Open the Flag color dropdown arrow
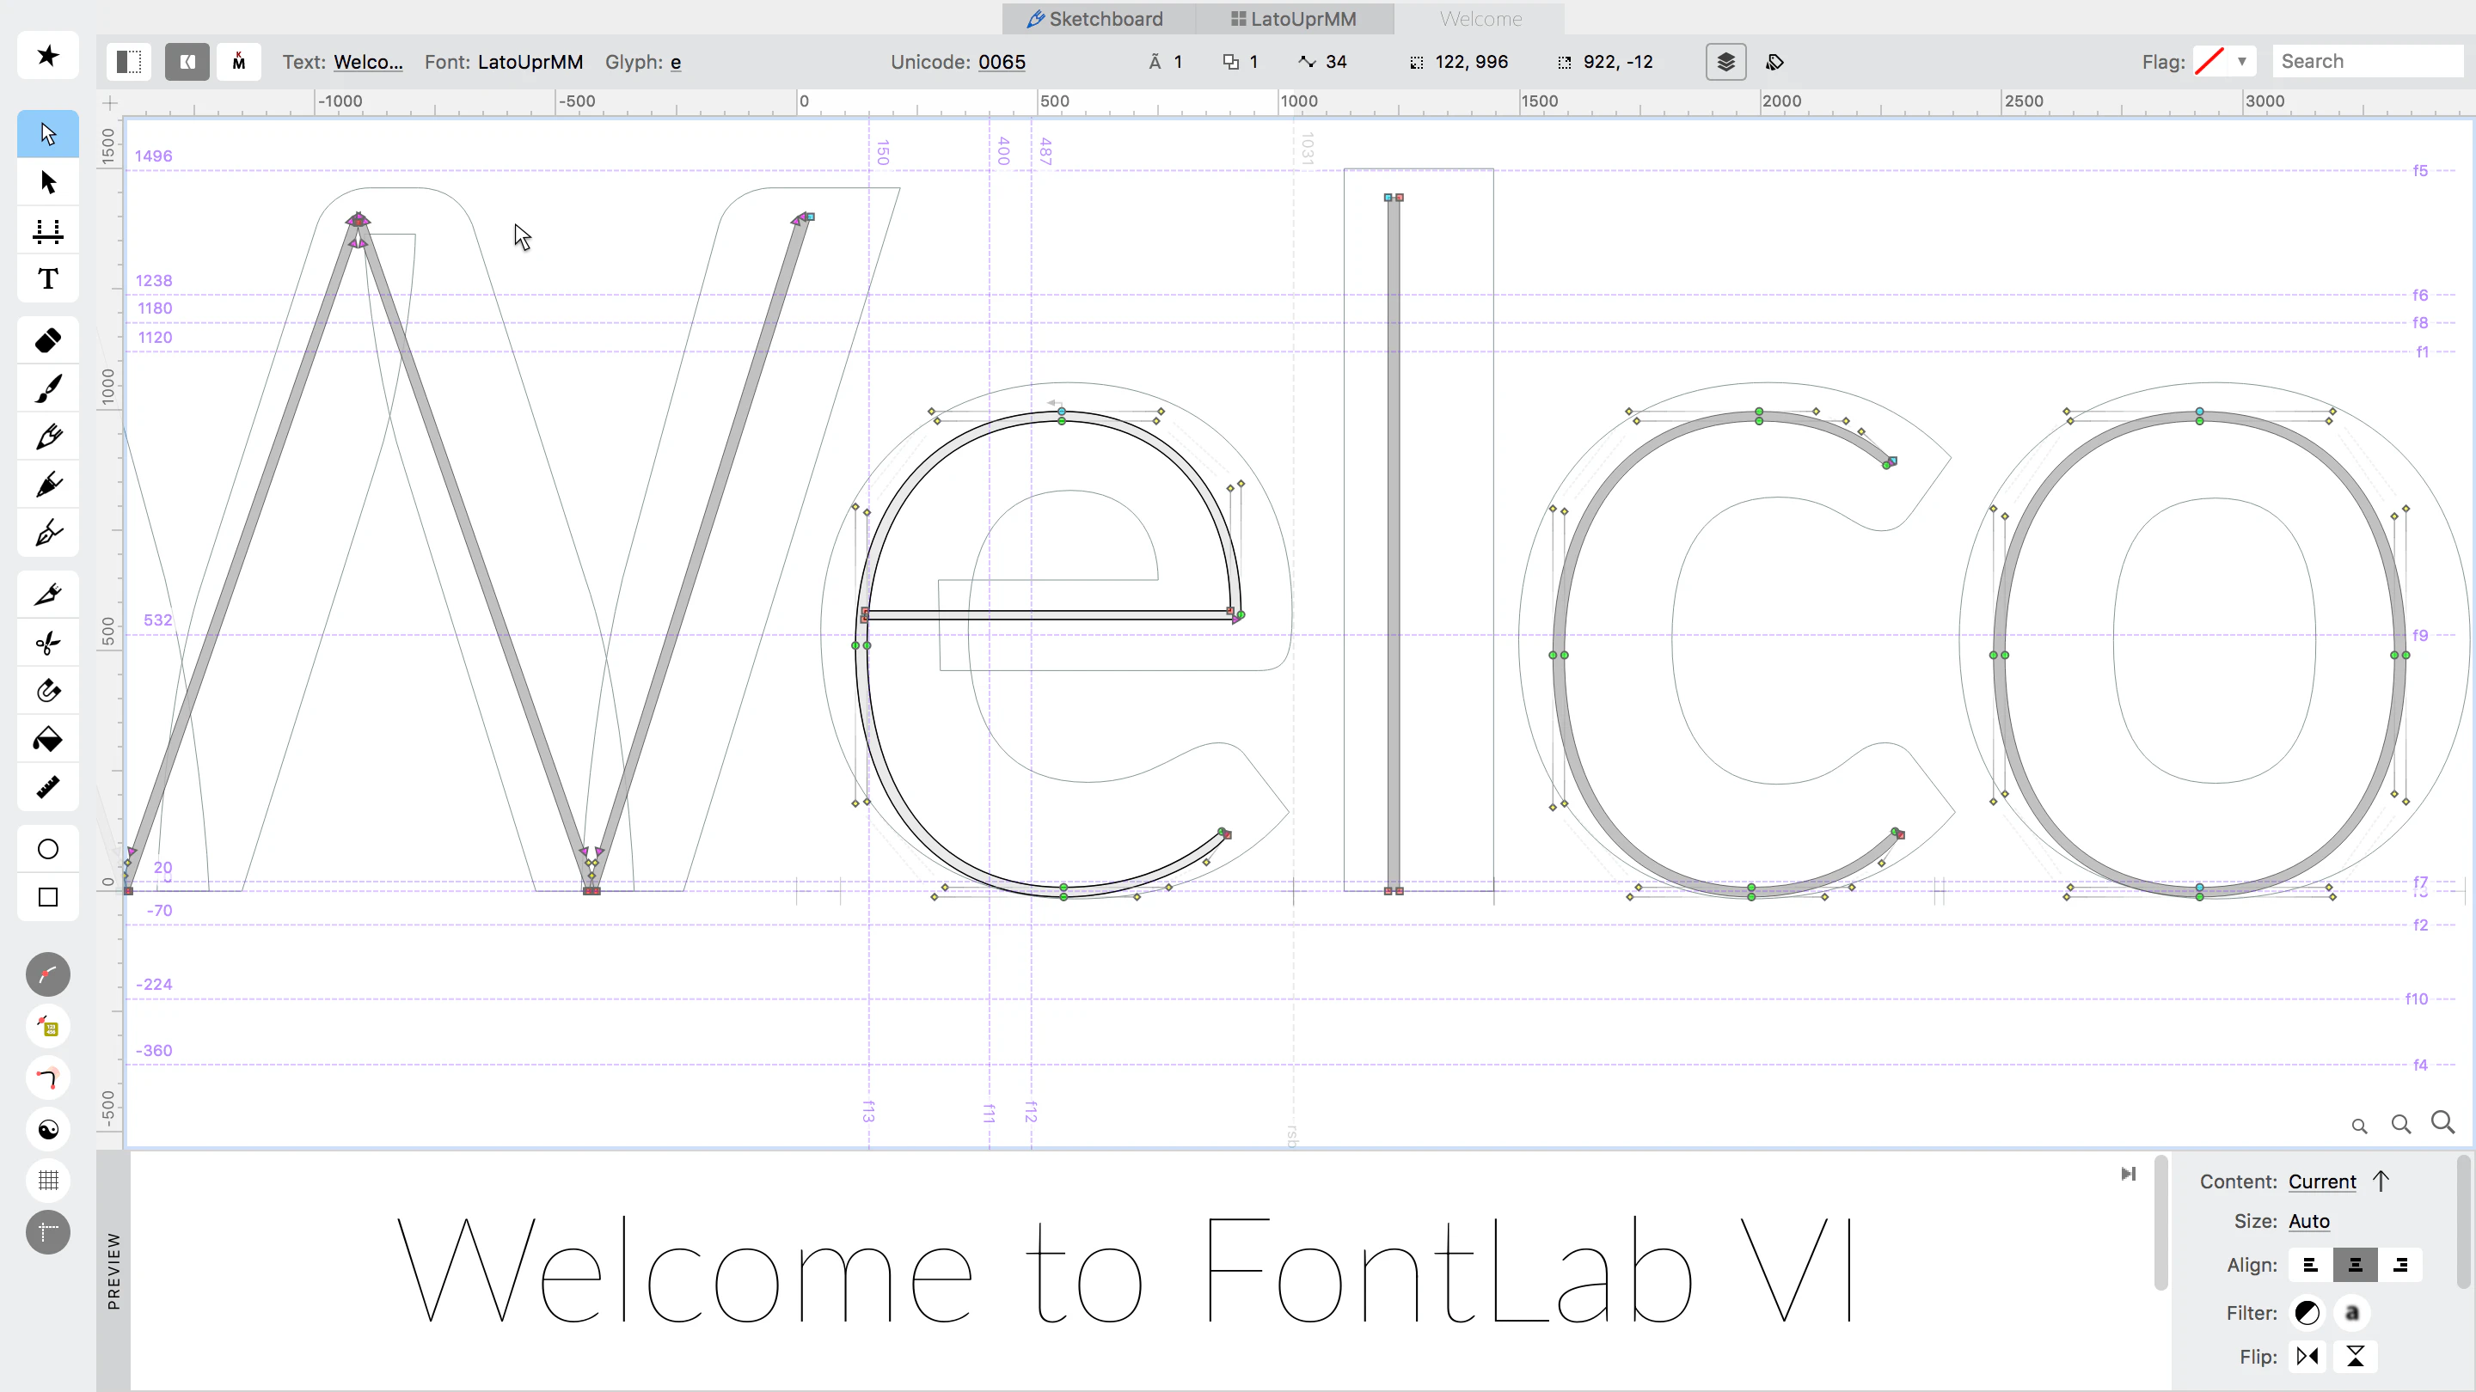2476x1392 pixels. coord(2241,63)
